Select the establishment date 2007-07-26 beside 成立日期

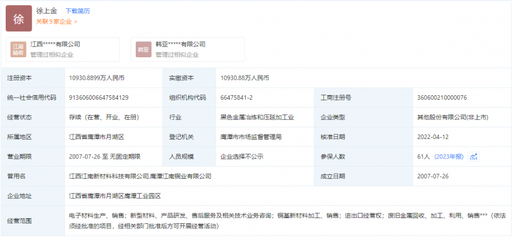point(433,177)
